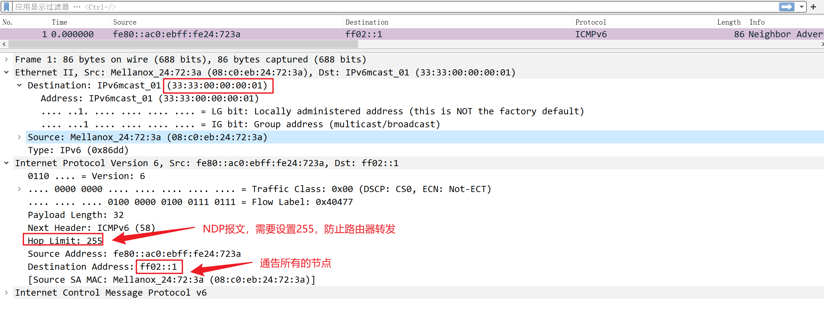This screenshot has width=824, height=318.
Task: Collapse the Ethernet II section
Action: tap(6, 73)
